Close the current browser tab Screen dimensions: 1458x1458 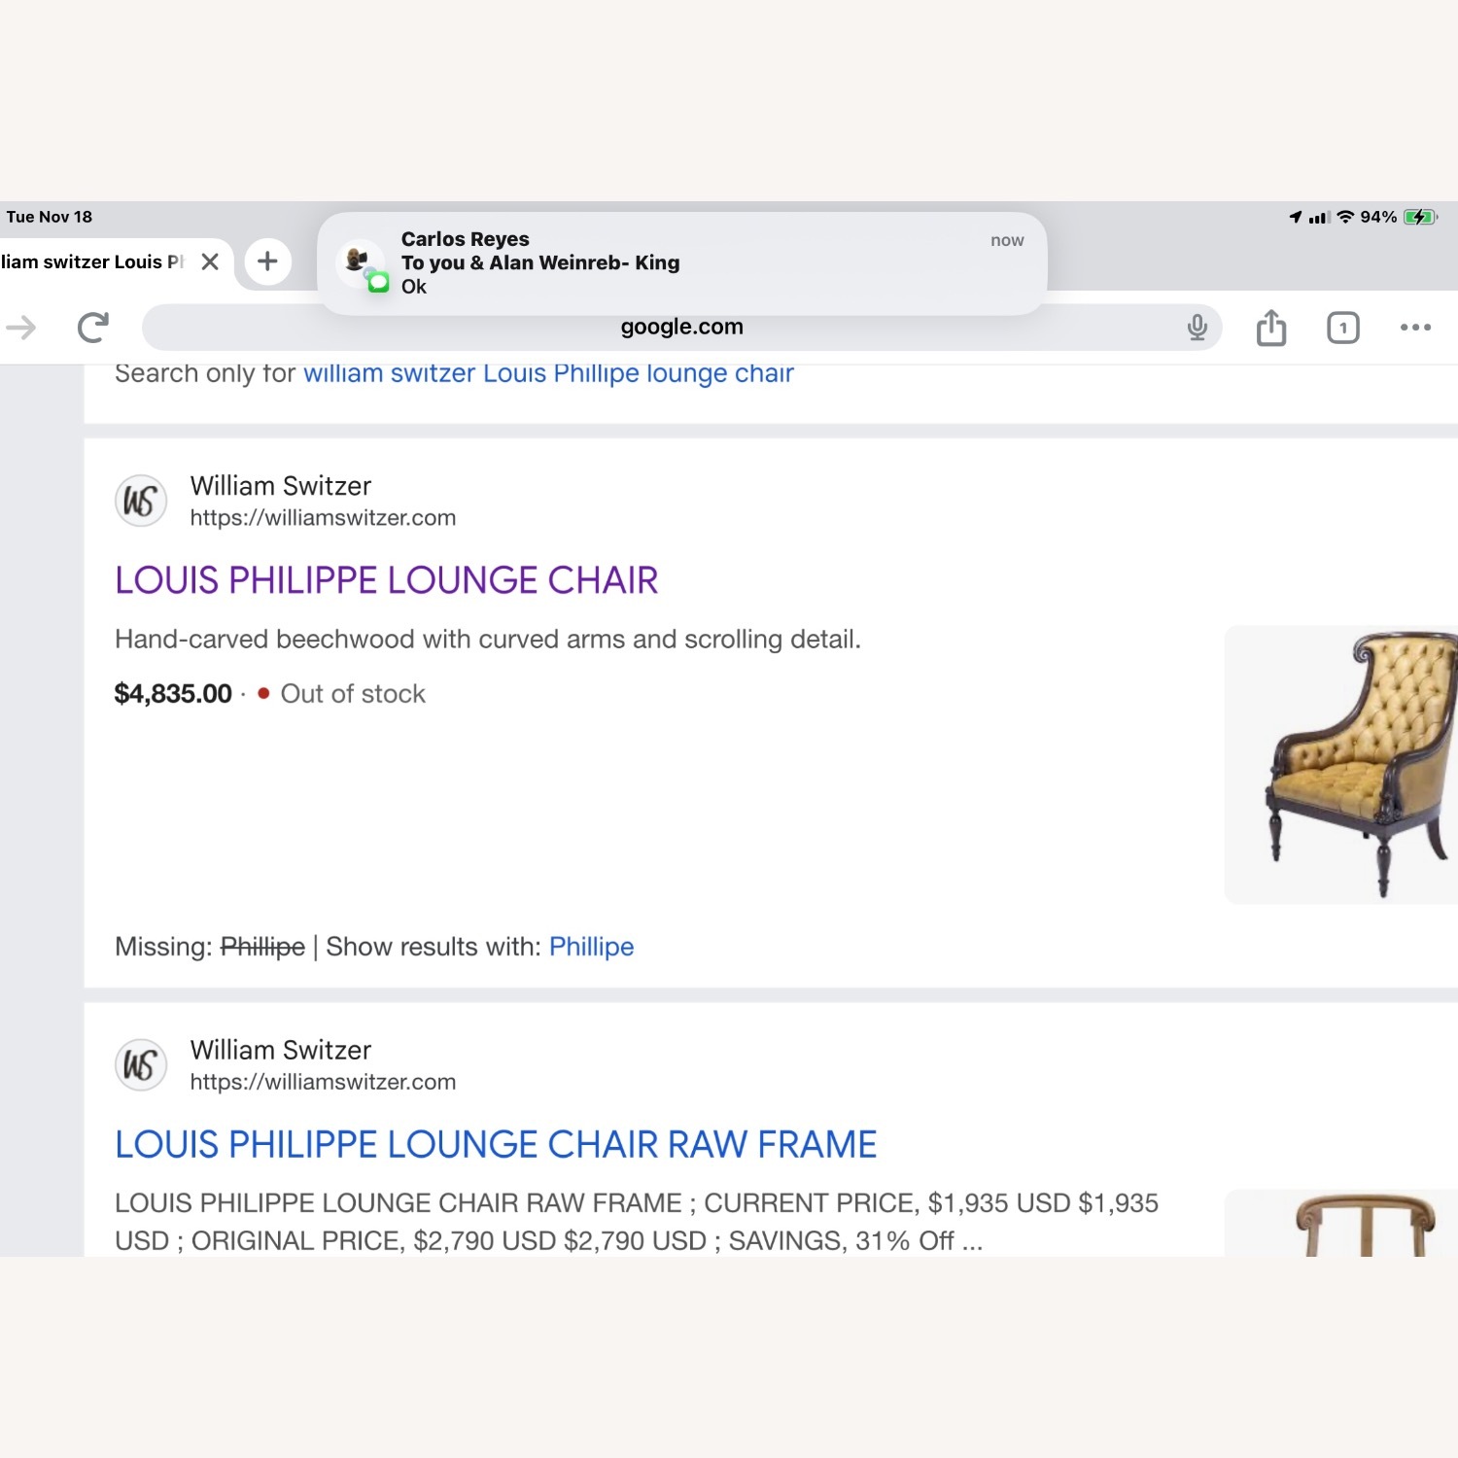210,261
